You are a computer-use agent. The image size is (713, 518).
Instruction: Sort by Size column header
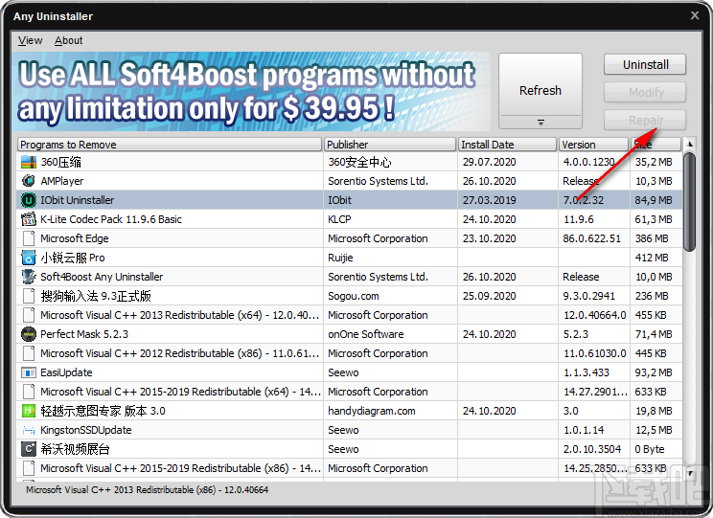[x=655, y=145]
